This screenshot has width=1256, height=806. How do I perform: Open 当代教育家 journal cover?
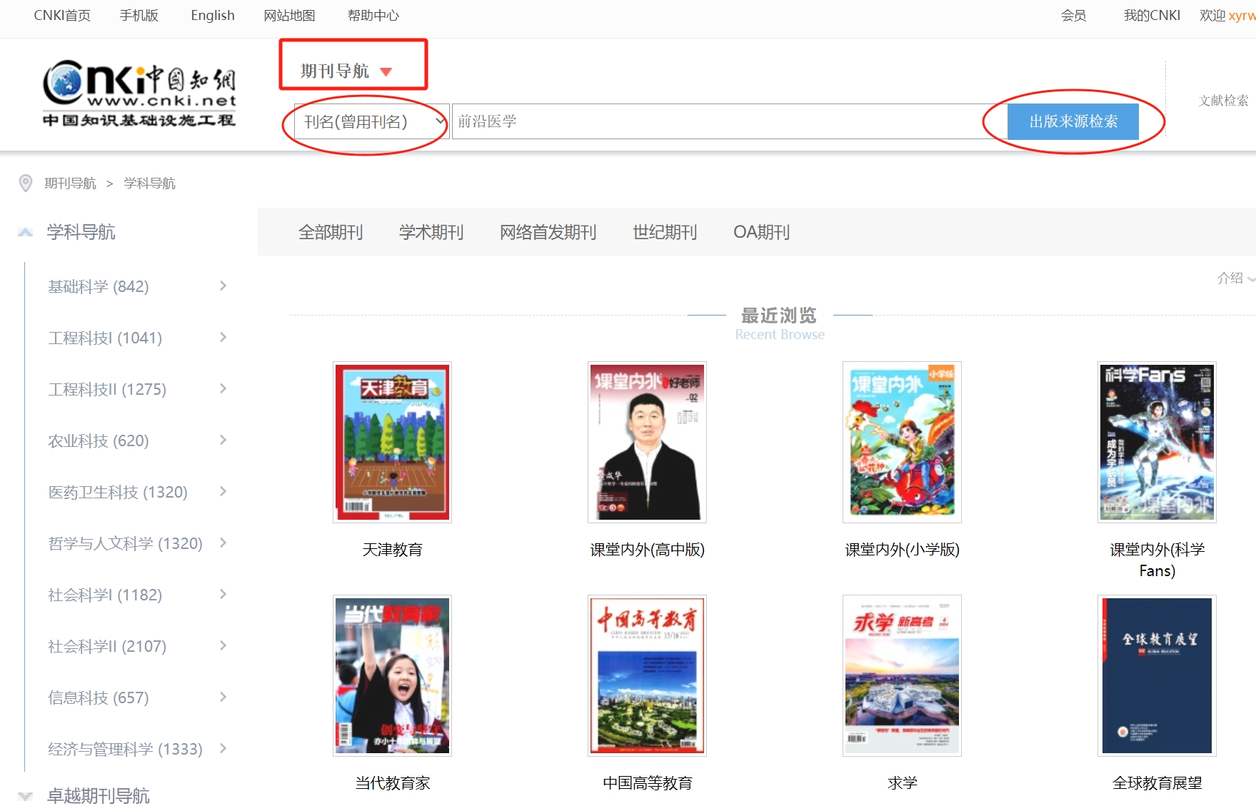(392, 675)
